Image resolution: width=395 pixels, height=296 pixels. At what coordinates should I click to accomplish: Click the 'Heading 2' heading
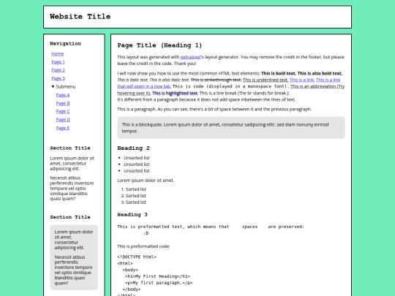133,148
